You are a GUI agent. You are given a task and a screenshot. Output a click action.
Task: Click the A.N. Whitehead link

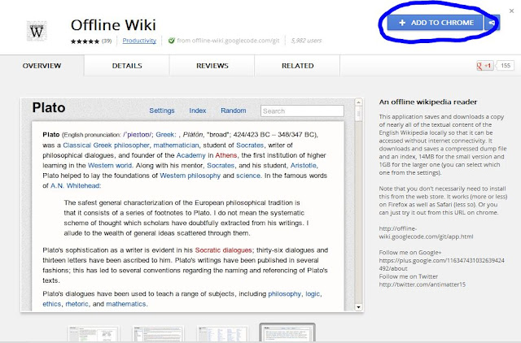pos(75,186)
